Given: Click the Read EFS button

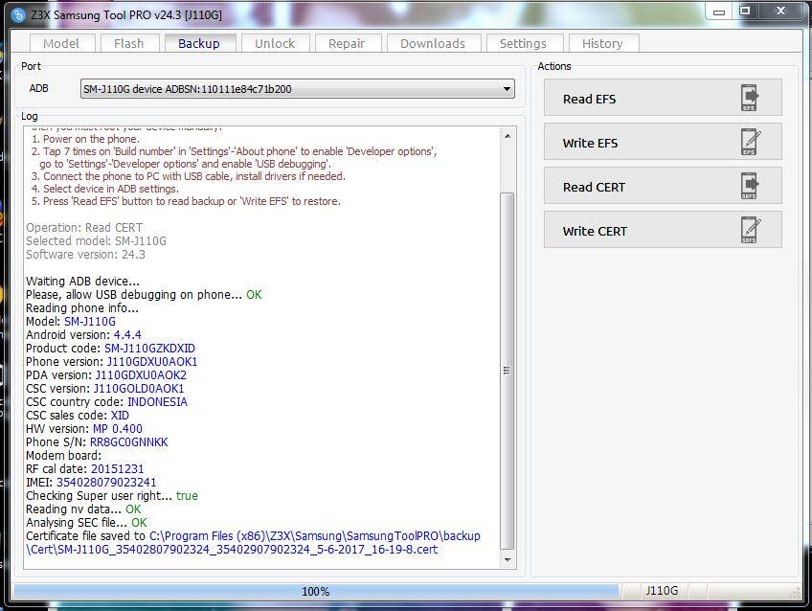Looking at the screenshot, I should (x=663, y=98).
